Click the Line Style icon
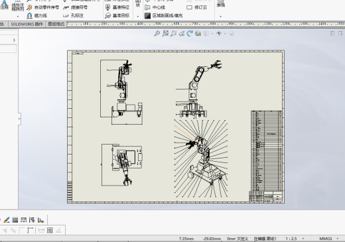Image resolution: width=345 pixels, height=242 pixels. click(23, 220)
